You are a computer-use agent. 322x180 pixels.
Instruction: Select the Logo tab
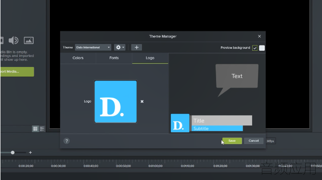pyautogui.click(x=150, y=58)
